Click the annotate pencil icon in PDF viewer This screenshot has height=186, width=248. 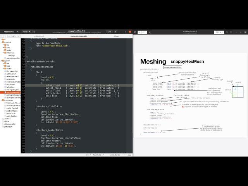[150, 32]
